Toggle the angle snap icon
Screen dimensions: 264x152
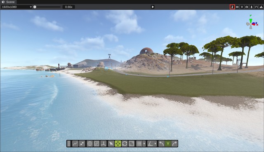pyautogui.click(x=150, y=144)
